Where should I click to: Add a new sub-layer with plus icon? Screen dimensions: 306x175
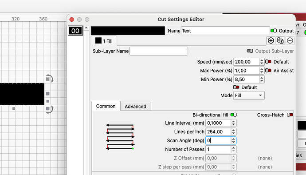tap(271, 41)
